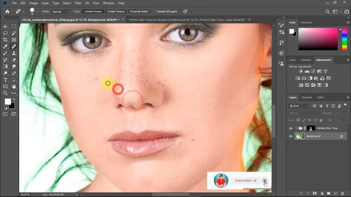
Task: Create a new group folder icon
Action: pyautogui.click(x=329, y=193)
